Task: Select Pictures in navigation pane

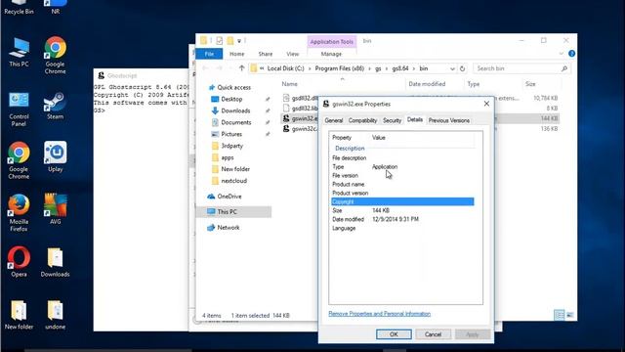Action: (x=231, y=134)
